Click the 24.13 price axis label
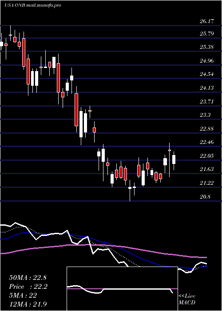Screen dimensions: 222x311 [x=207, y=88]
